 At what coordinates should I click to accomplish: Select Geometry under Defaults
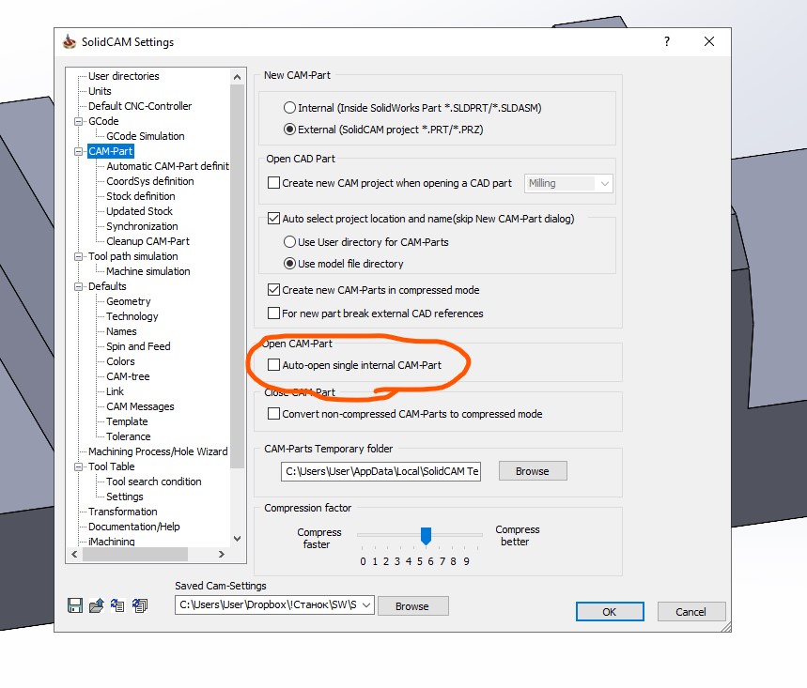[x=128, y=301]
